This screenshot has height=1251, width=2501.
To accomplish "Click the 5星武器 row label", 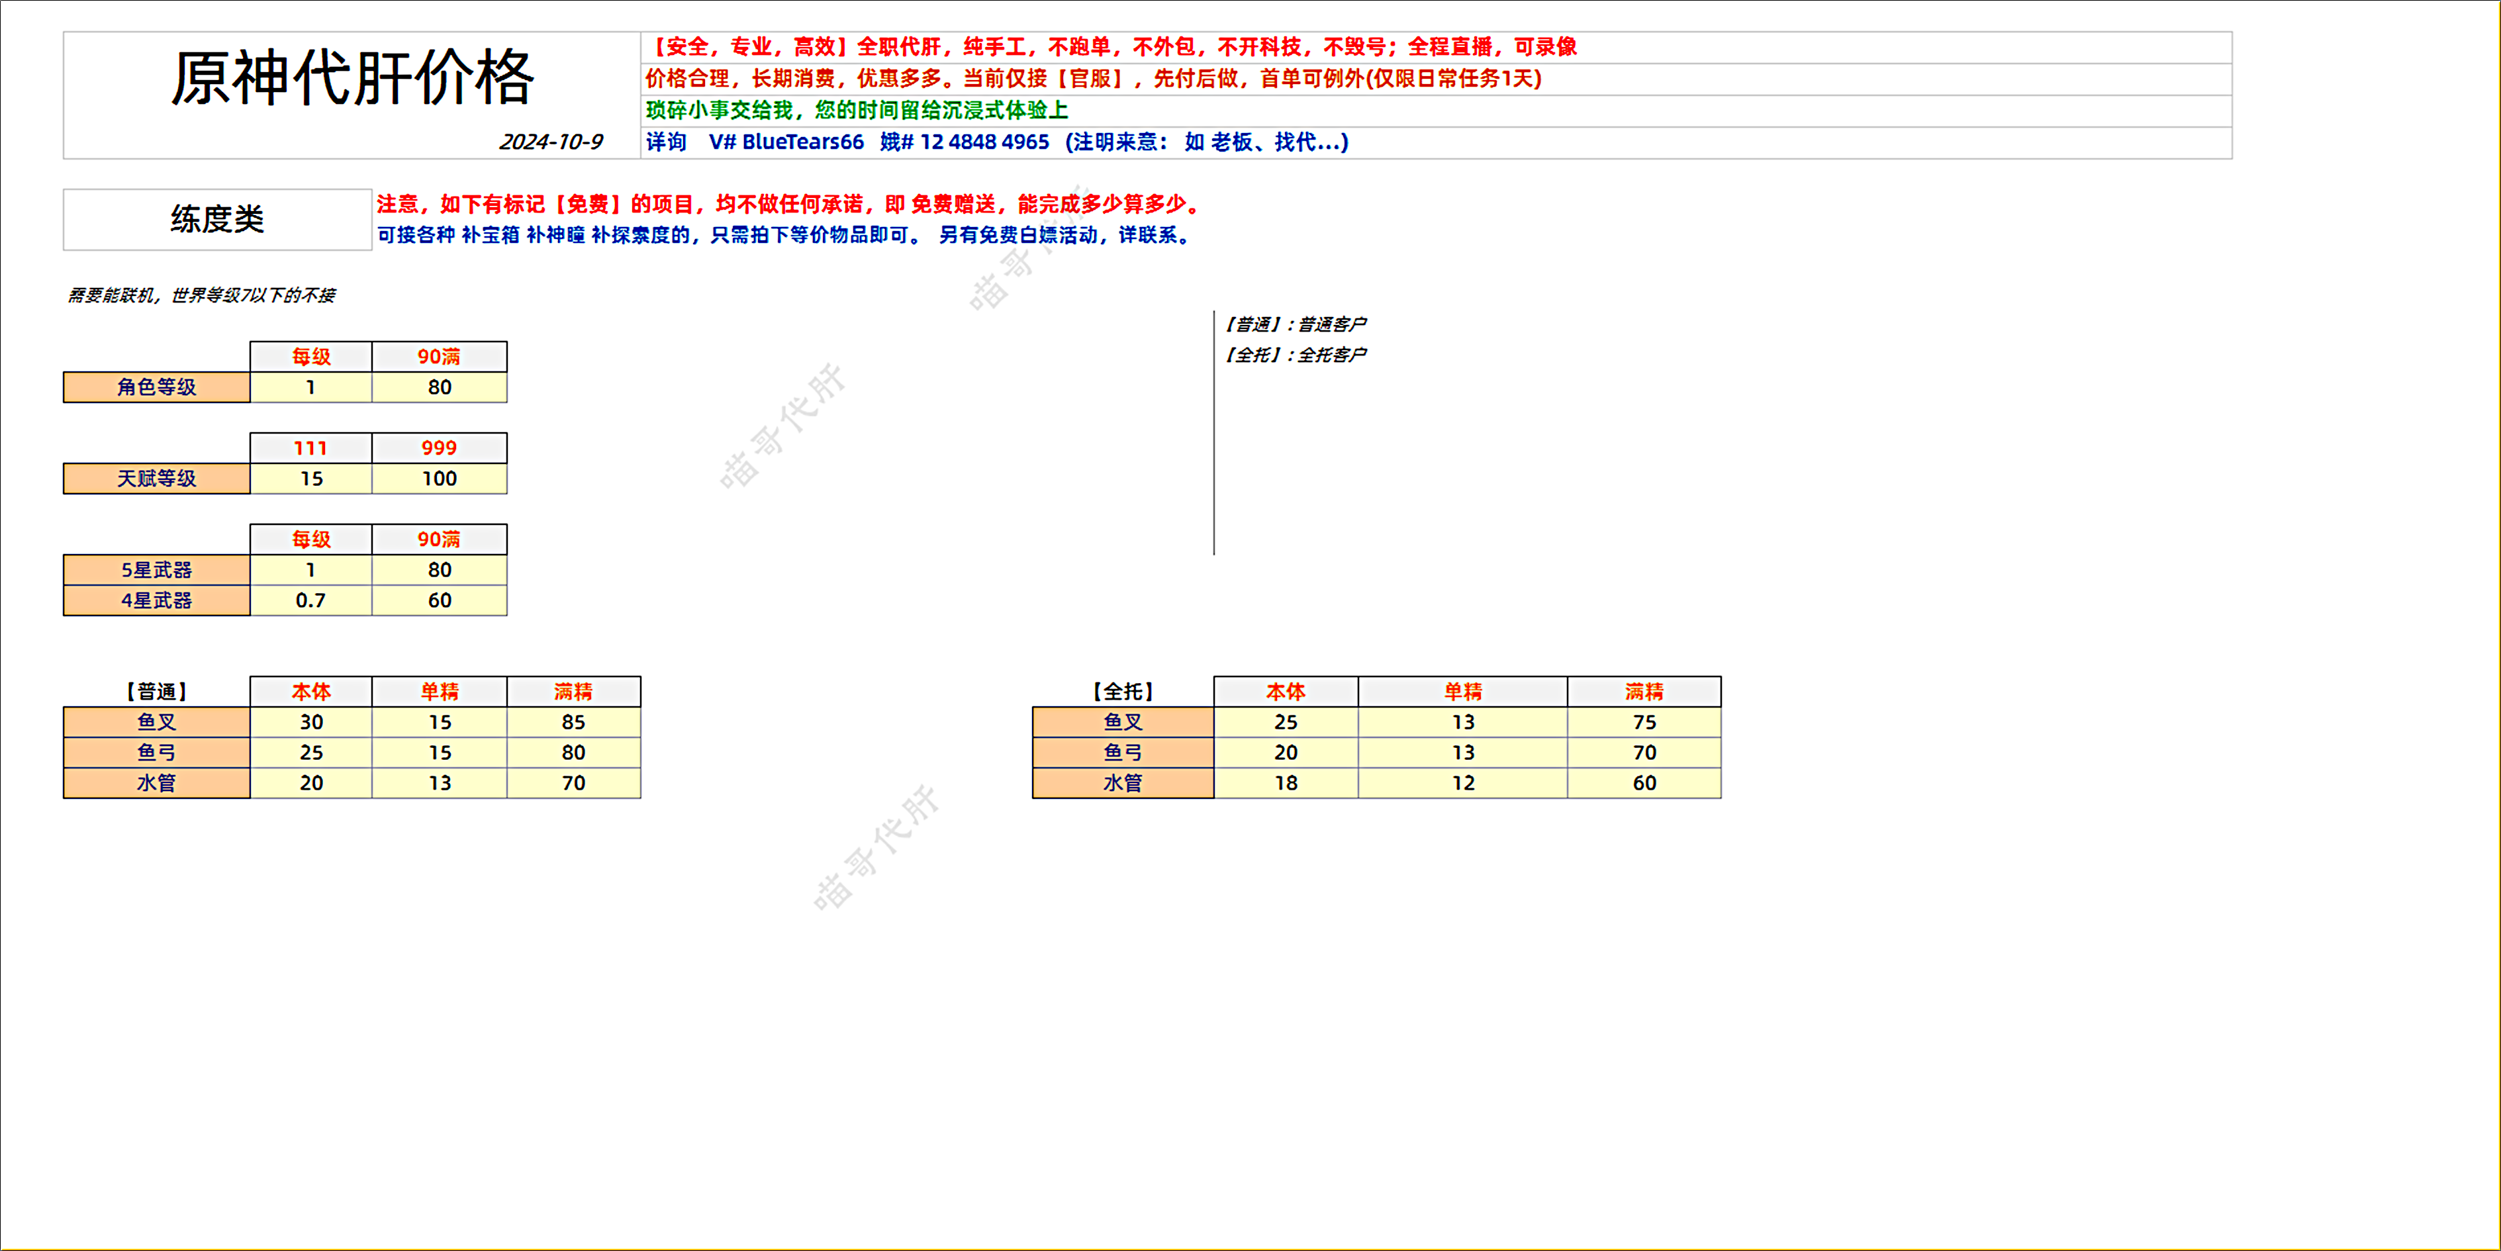I will coord(156,570).
